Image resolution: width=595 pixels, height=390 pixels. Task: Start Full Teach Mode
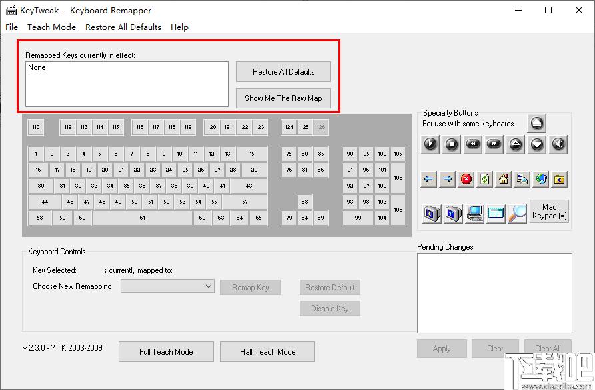pos(166,351)
